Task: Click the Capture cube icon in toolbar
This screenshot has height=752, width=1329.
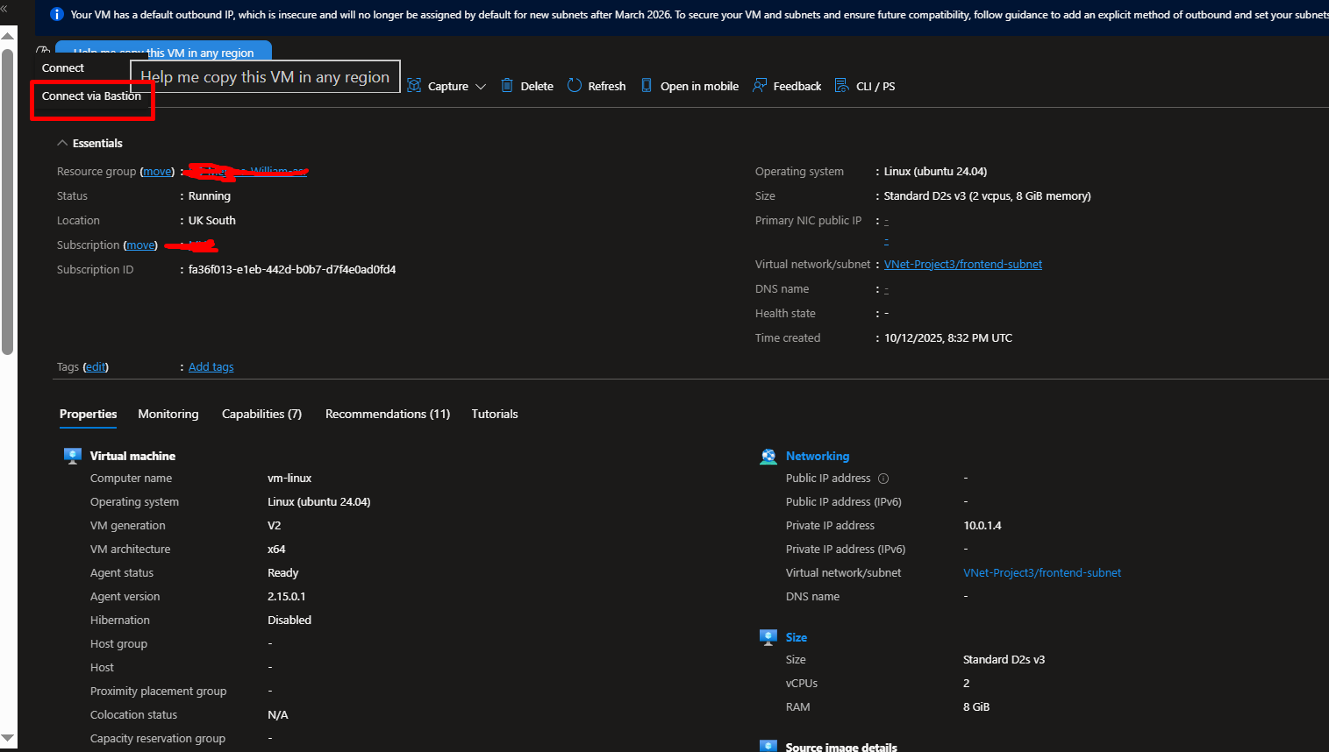Action: 414,86
